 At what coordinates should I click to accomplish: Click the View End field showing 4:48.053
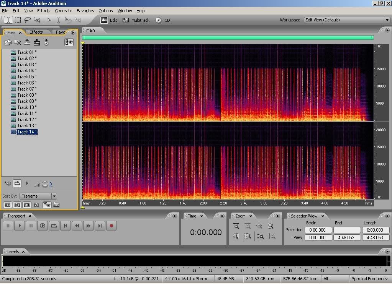click(347, 238)
